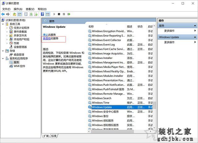Viewport: 198px width, 143px height.
Task: Expand the 性能 tree node
Action: 7,43
